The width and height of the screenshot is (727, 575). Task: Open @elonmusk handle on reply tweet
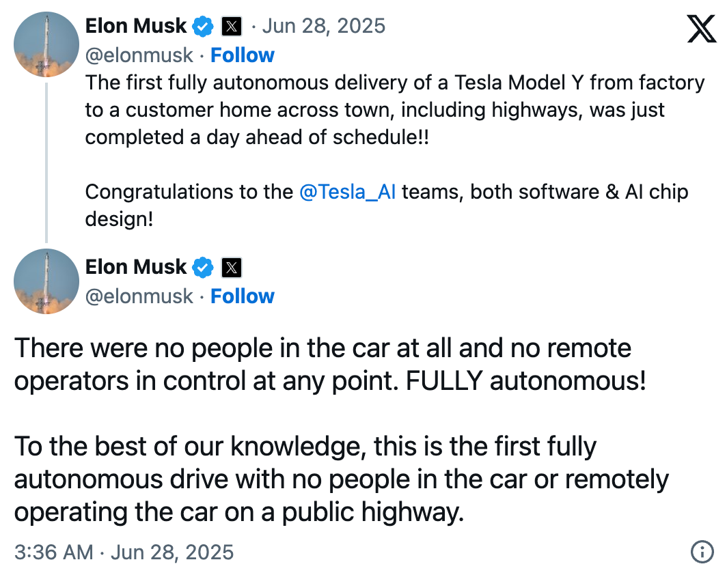pos(139,296)
